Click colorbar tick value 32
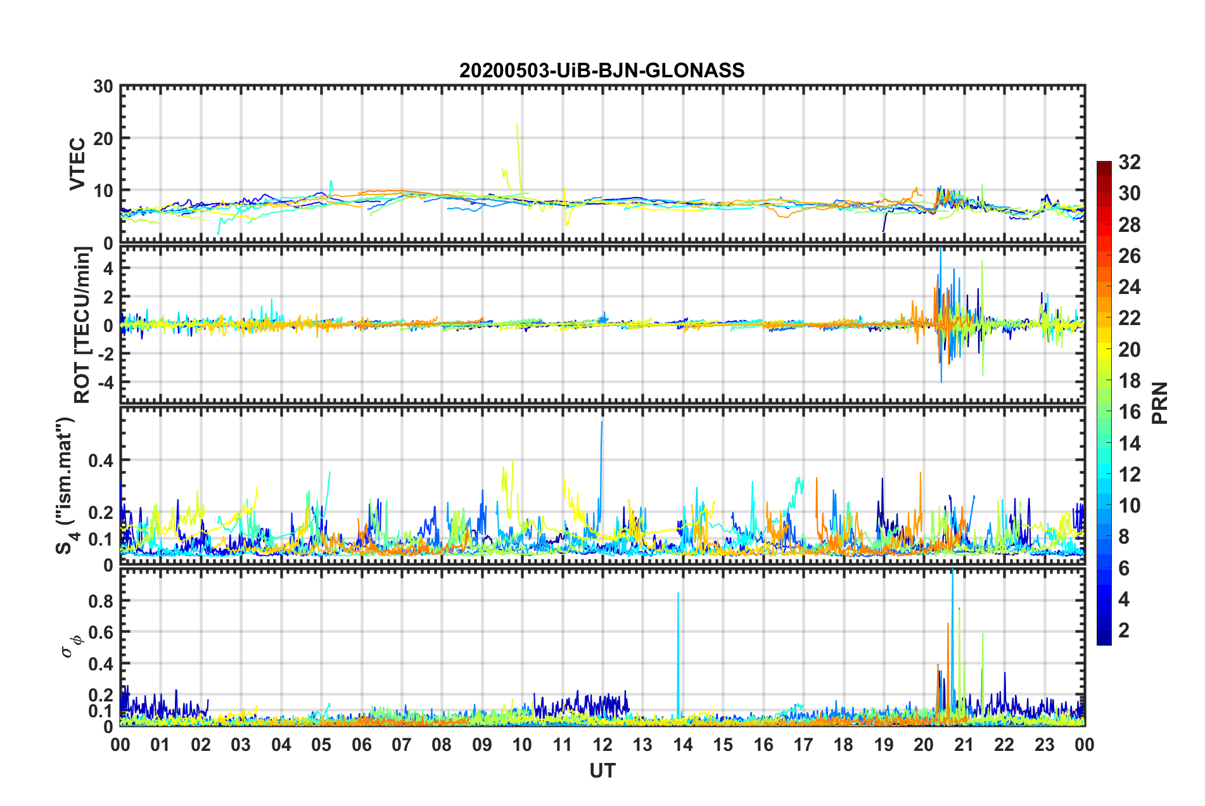Viewport: 1205px width, 806px height. pyautogui.click(x=1130, y=162)
